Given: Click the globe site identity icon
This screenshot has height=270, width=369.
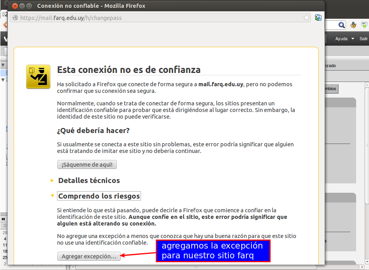Looking at the screenshot, I should pos(15,18).
